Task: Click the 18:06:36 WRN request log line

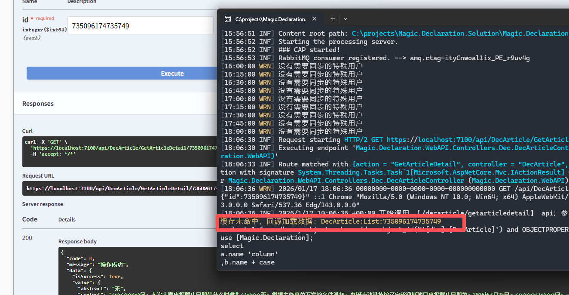Action: (x=395, y=189)
